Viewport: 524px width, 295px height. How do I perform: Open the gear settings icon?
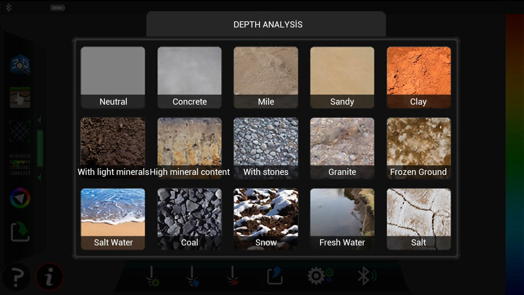320,276
